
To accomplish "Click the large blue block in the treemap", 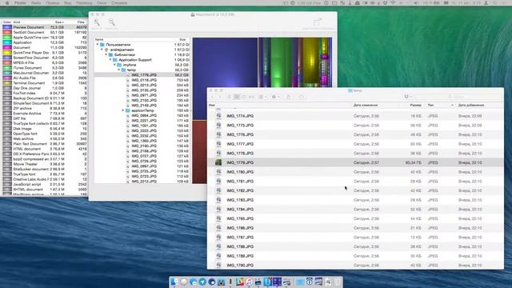I will coord(225,78).
